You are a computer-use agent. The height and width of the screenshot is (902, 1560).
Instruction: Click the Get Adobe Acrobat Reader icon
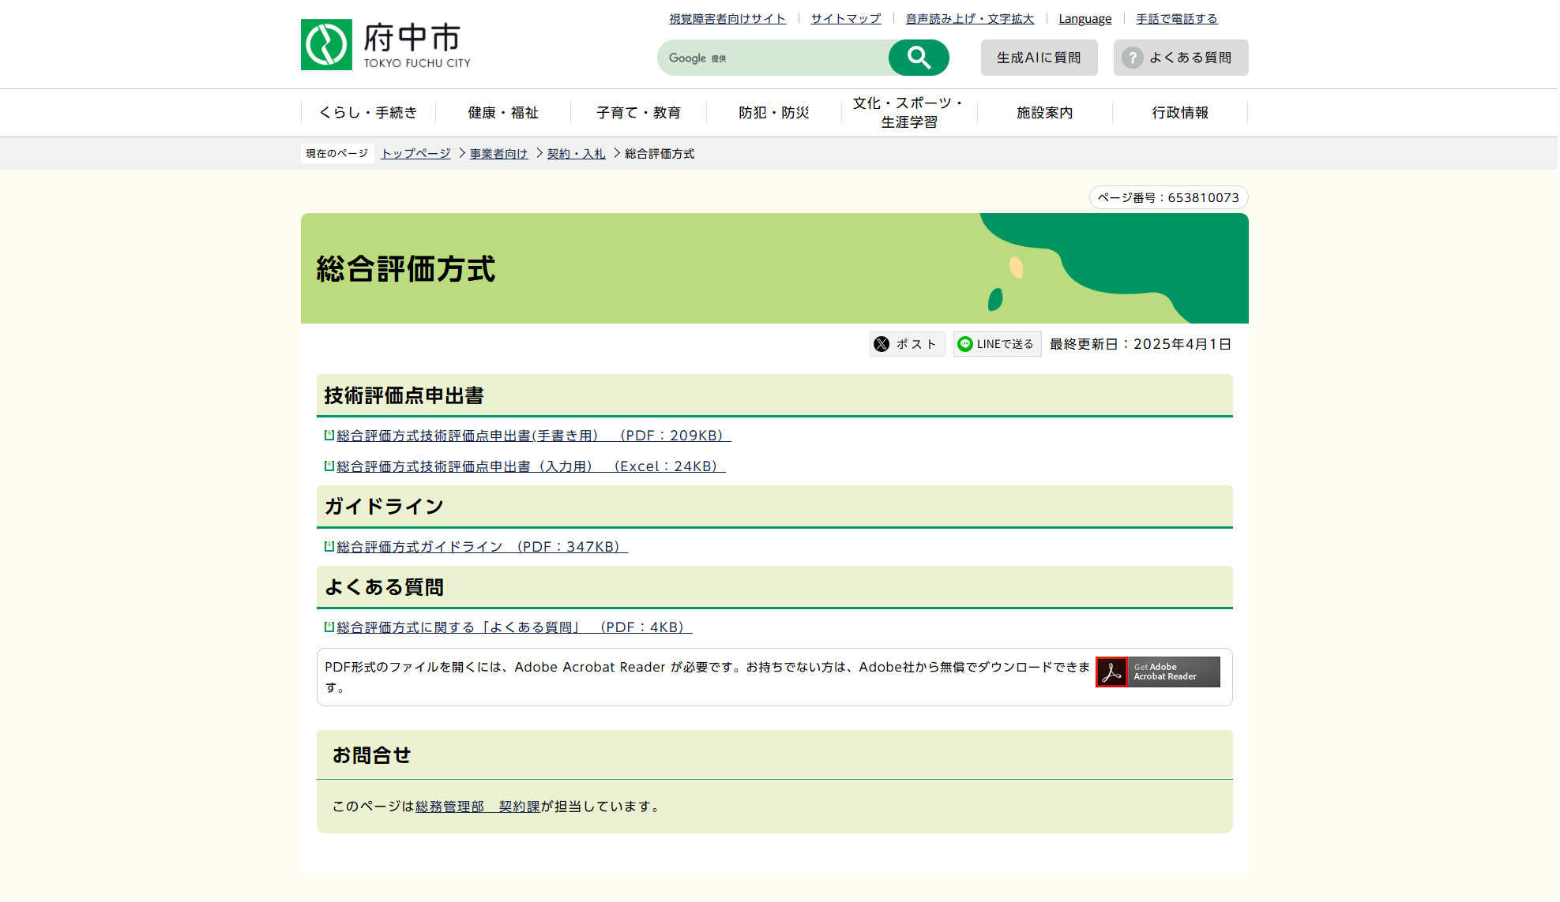tap(1158, 672)
